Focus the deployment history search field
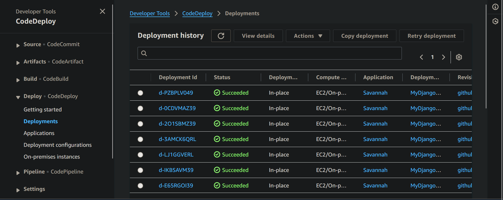 click(269, 53)
